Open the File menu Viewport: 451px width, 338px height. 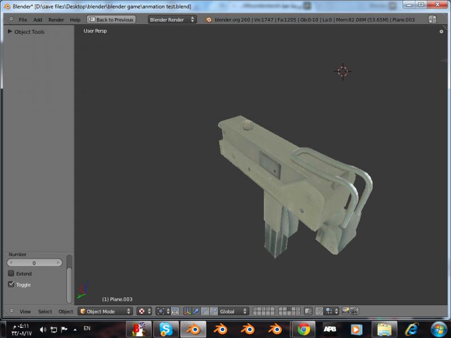(x=23, y=20)
